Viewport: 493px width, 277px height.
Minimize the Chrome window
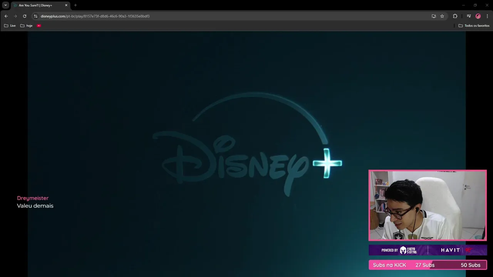pos(463,5)
